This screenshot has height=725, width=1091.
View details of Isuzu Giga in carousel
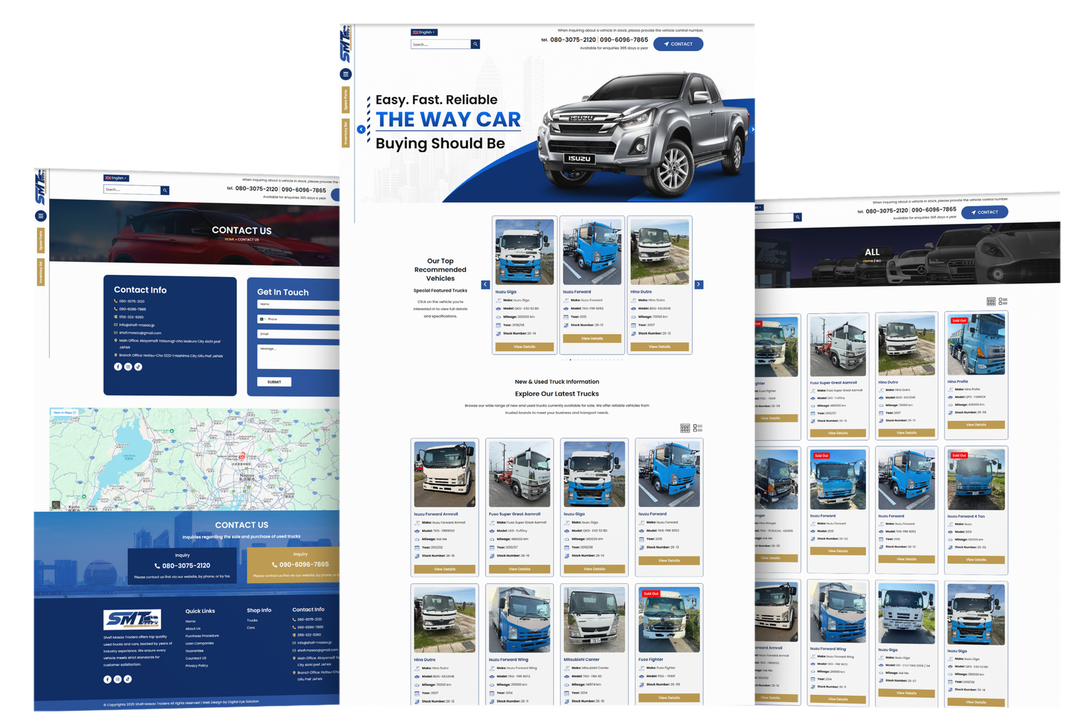[x=524, y=346]
